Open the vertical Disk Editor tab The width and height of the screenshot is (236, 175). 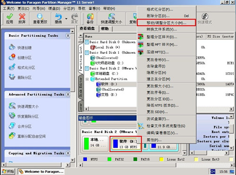(x=81, y=87)
